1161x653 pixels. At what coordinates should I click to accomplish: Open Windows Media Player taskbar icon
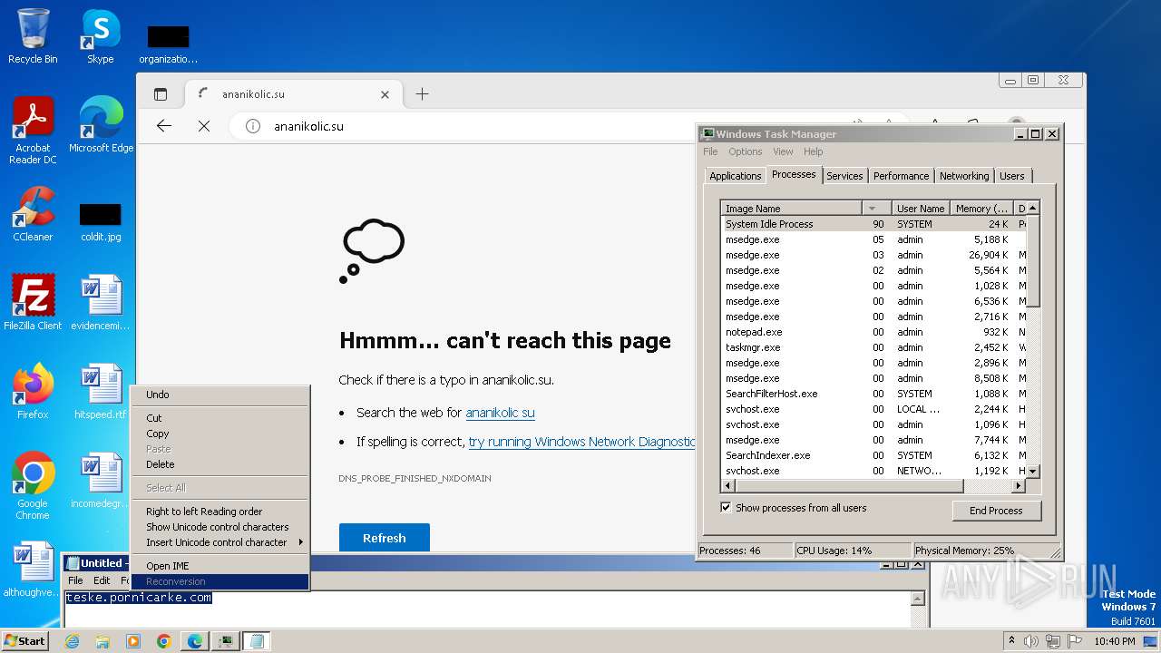pyautogui.click(x=133, y=641)
